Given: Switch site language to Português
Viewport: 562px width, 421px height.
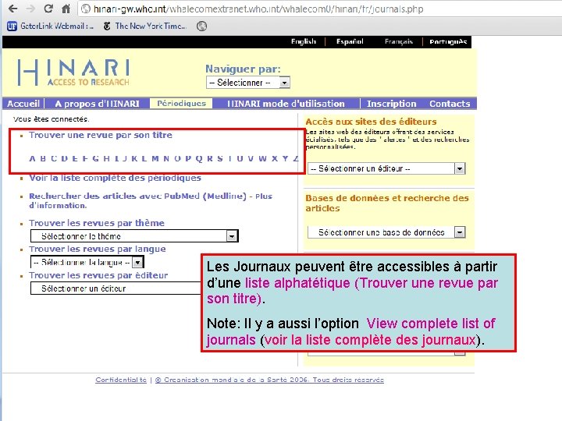Looking at the screenshot, I should (448, 41).
